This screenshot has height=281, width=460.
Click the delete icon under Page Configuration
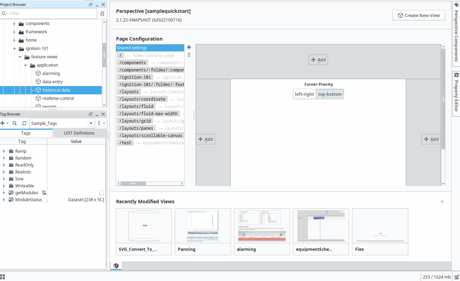(x=189, y=55)
